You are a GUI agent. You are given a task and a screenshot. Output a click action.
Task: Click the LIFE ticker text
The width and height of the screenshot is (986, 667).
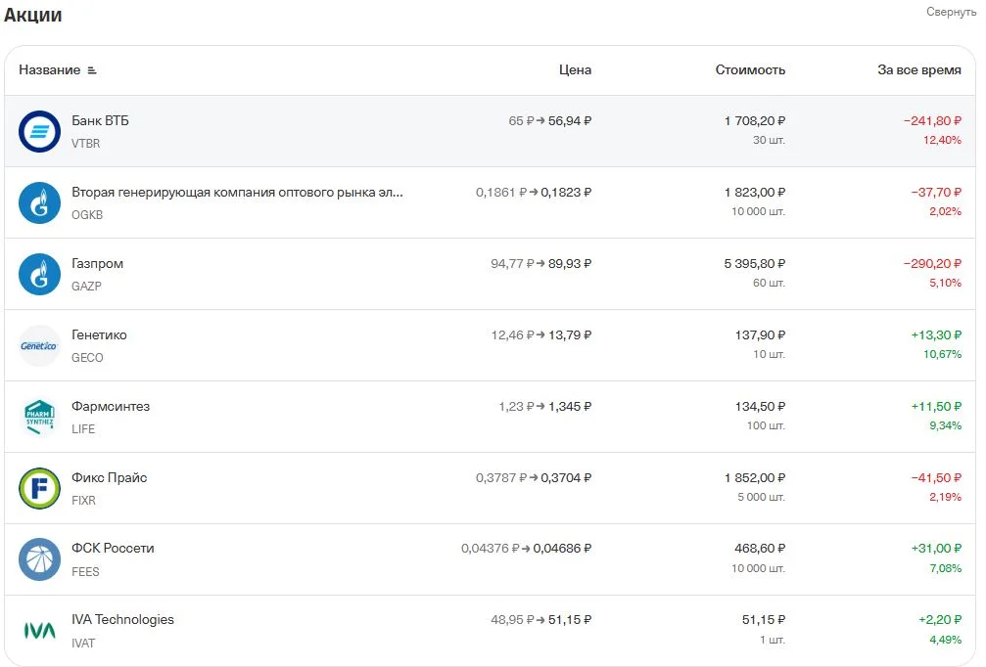(x=83, y=429)
